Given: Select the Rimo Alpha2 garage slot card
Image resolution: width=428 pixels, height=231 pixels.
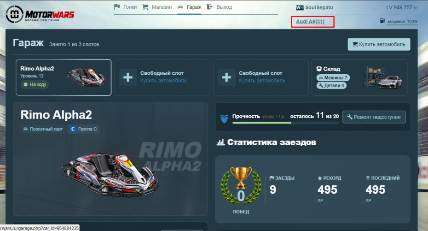Looking at the screenshot, I should coord(64,77).
